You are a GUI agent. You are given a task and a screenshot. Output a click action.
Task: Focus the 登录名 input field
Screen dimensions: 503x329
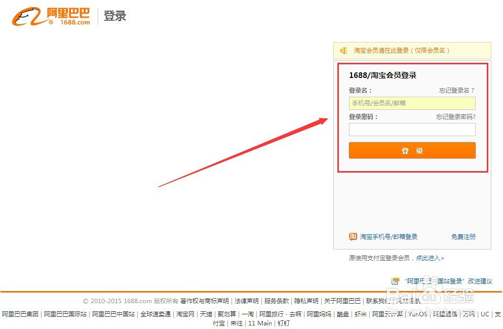[x=412, y=103]
